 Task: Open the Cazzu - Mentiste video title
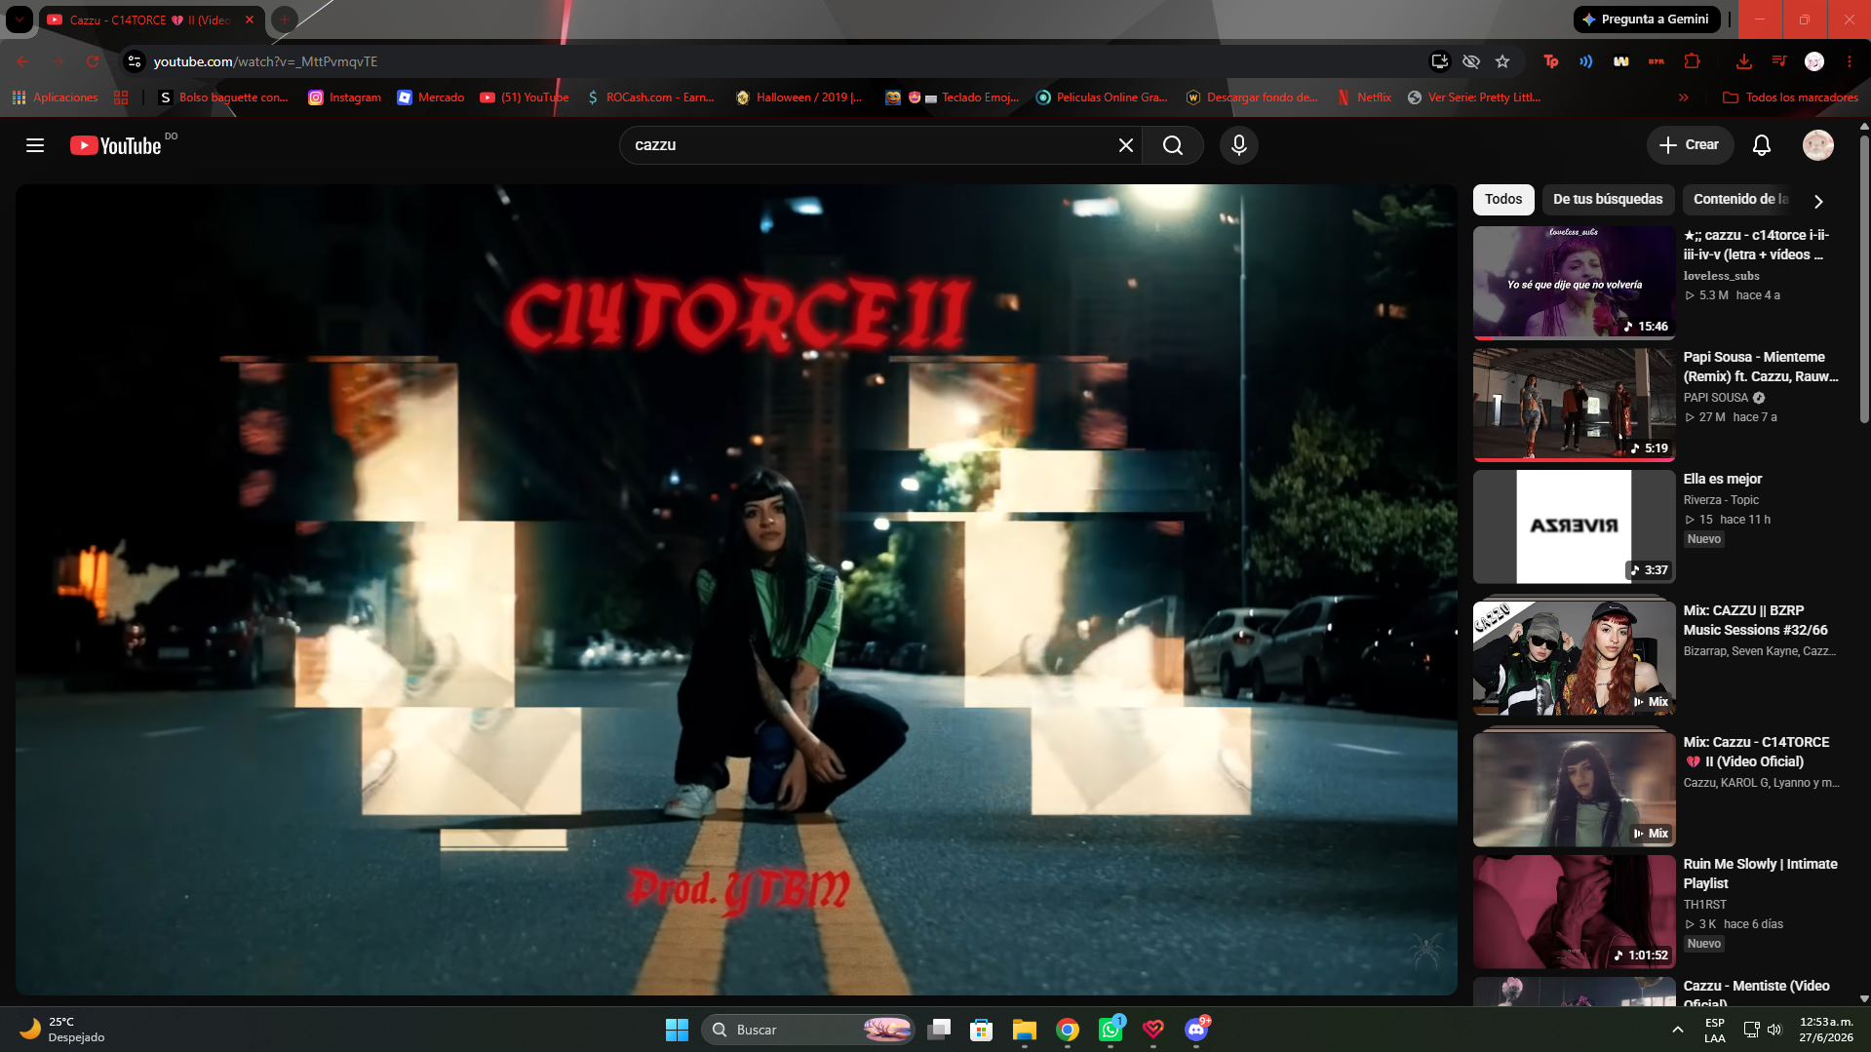click(1756, 994)
